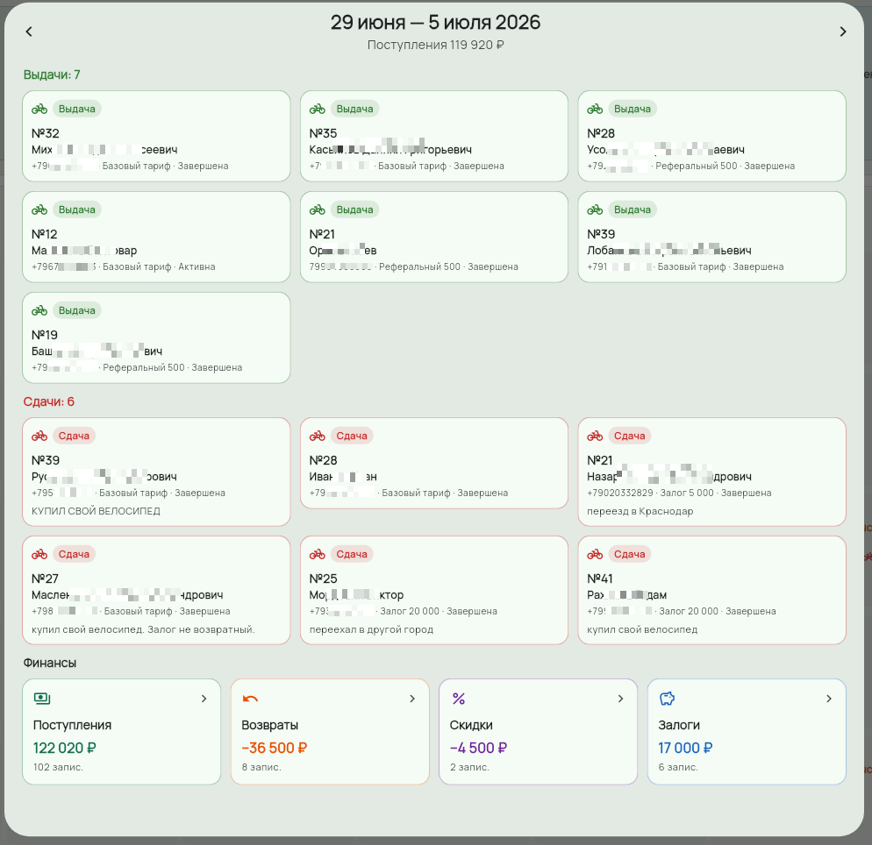Click the money icon in Поступления card
Screen dimensions: 872x845
[42, 699]
